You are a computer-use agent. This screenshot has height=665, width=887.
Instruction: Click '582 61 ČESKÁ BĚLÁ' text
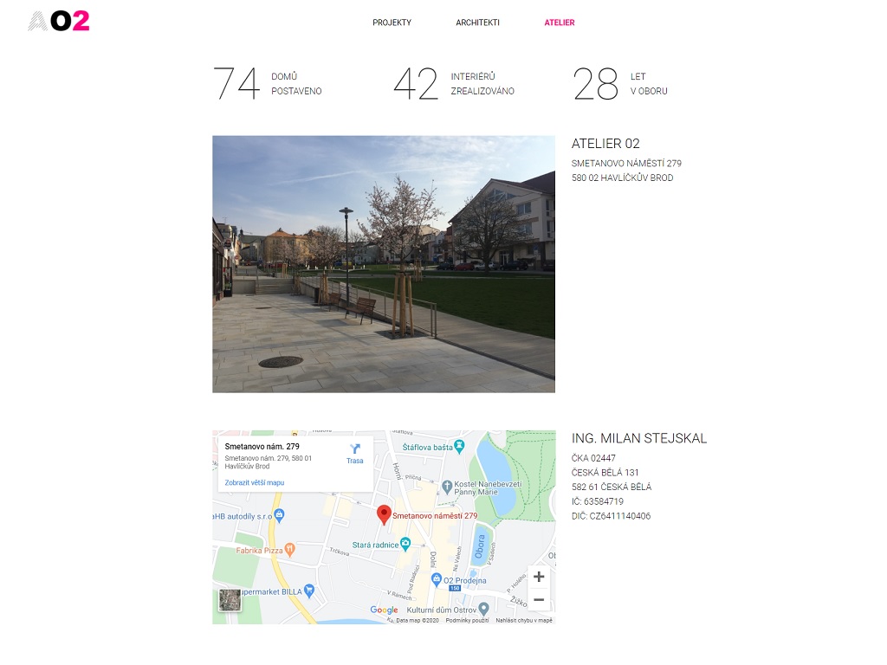point(612,487)
